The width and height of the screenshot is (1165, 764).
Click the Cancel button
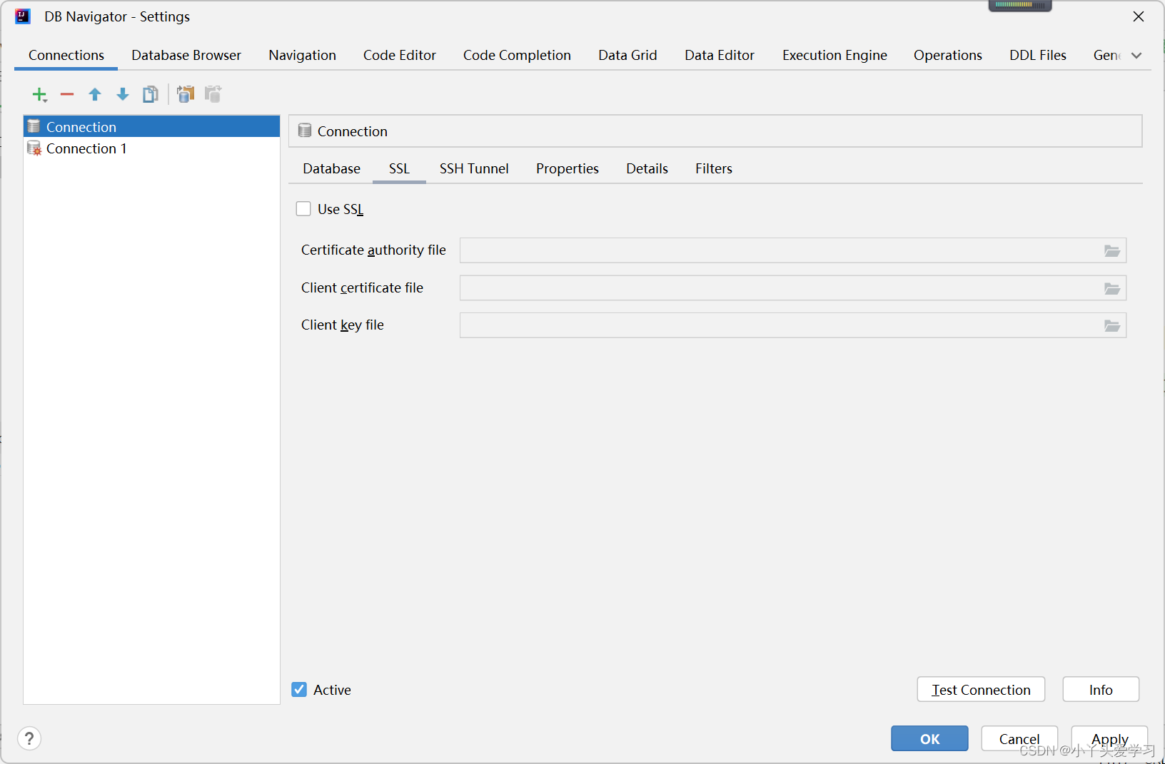[x=1019, y=739]
